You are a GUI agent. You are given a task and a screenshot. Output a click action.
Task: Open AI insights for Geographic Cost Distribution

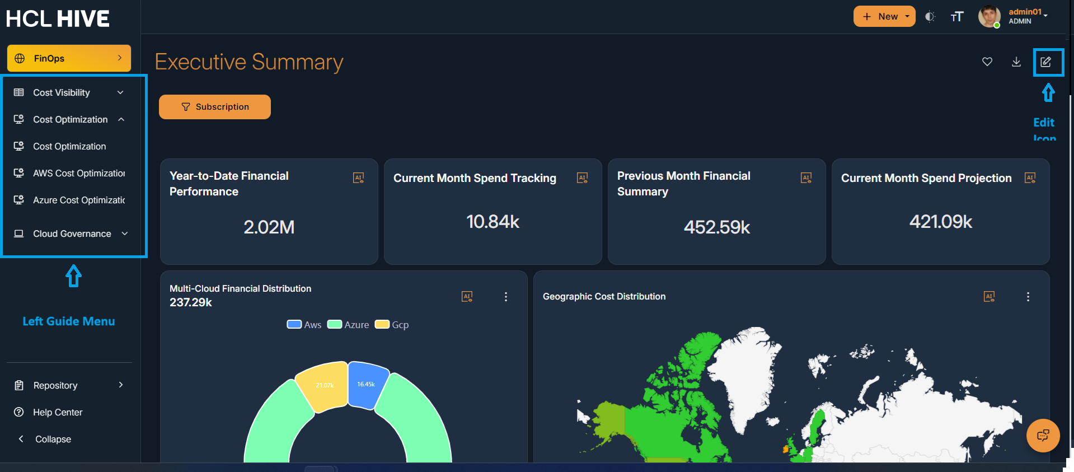989,297
